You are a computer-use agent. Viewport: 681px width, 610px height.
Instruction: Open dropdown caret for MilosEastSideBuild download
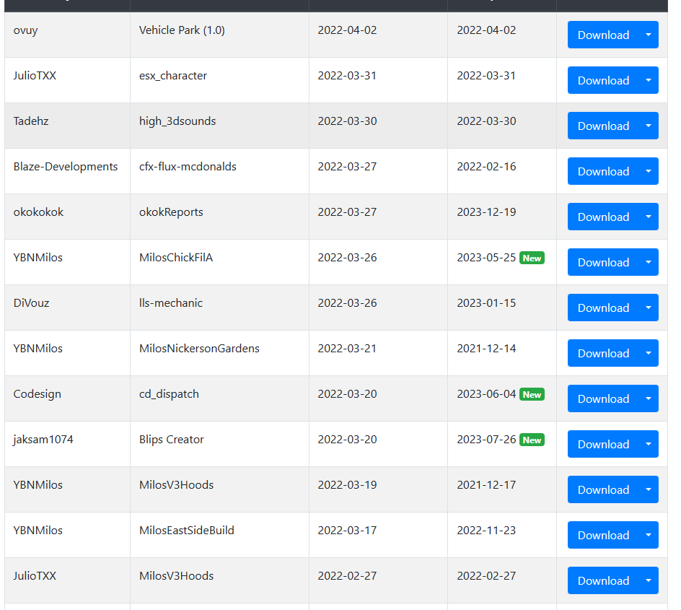[x=649, y=535]
